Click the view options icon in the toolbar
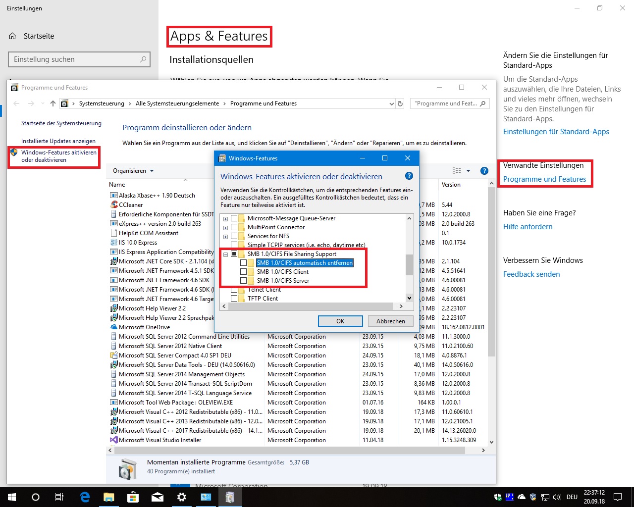634x507 pixels. (457, 171)
